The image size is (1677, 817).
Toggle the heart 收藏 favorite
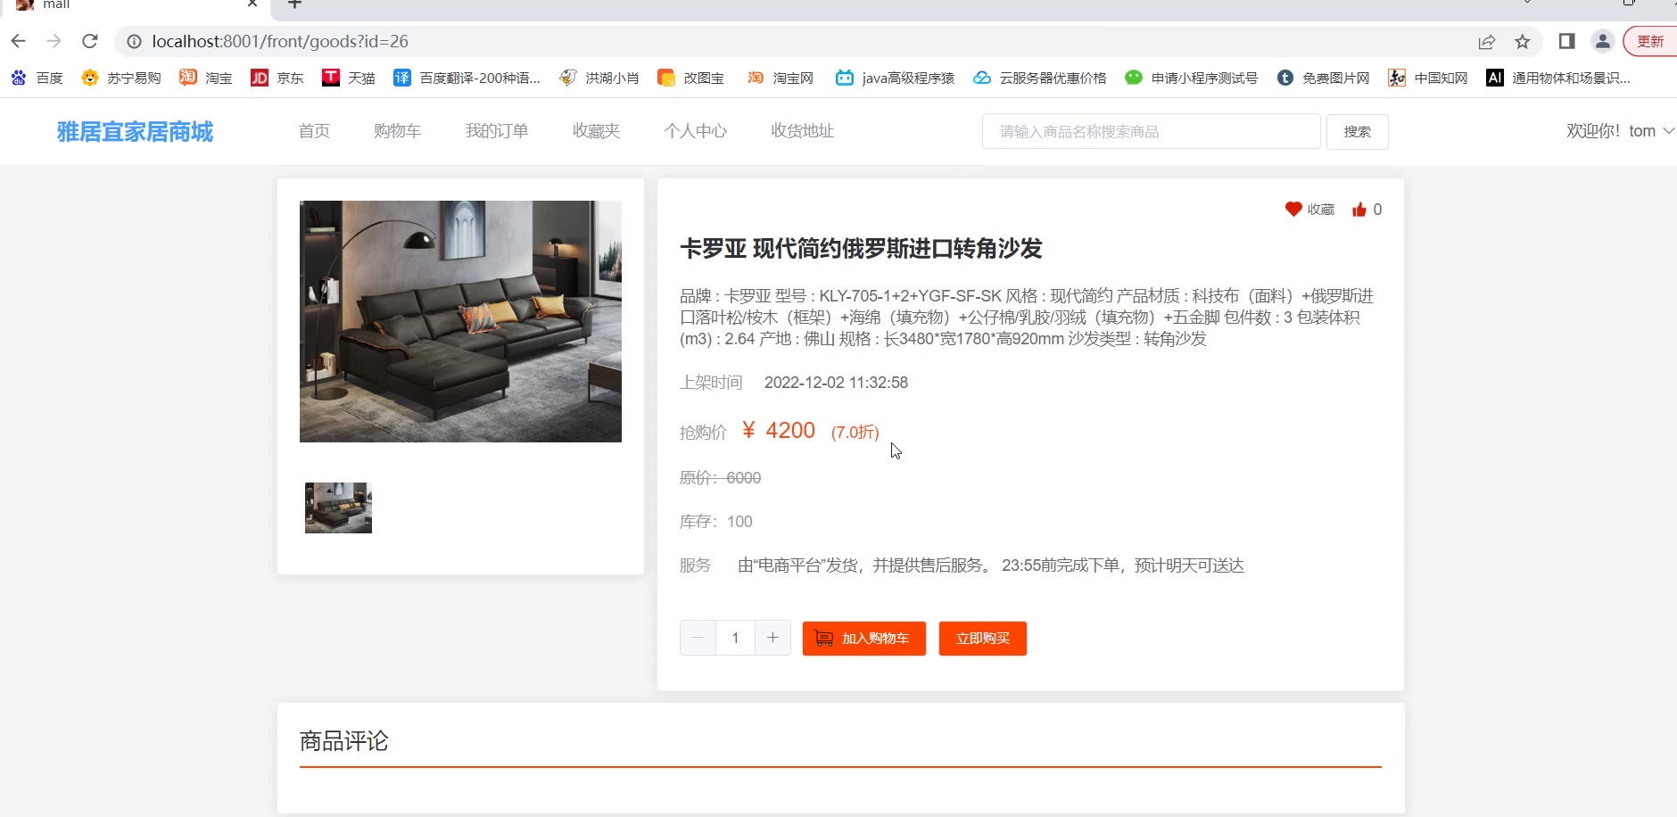[x=1309, y=210]
